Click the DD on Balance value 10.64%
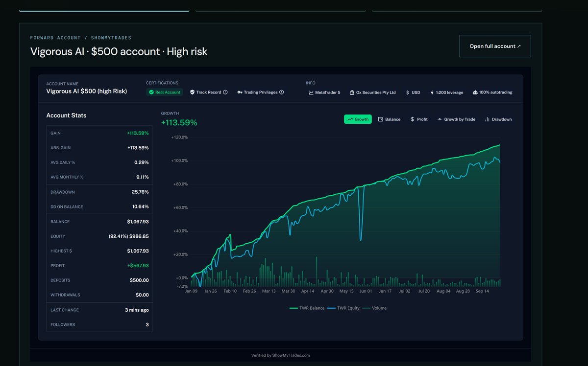588x366 pixels. click(x=141, y=207)
